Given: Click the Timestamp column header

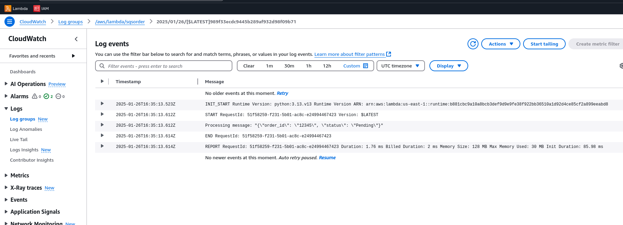Looking at the screenshot, I should 128,82.
